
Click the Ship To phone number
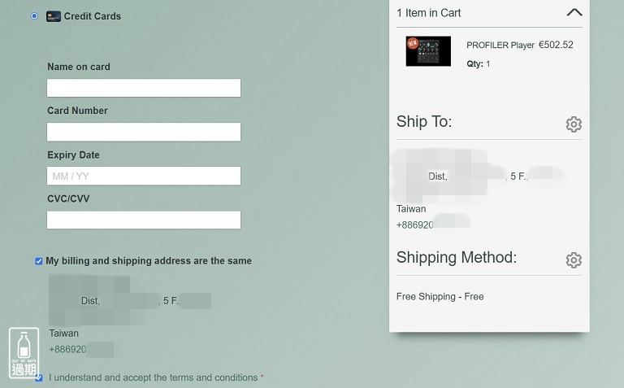(x=415, y=225)
